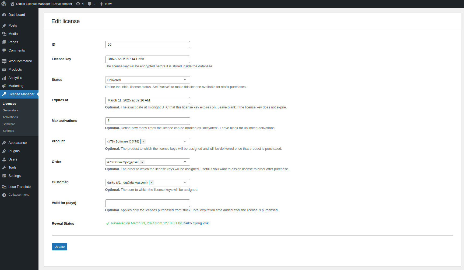Image resolution: width=464 pixels, height=270 pixels.
Task: Collapse the admin menu
Action: click(19, 195)
